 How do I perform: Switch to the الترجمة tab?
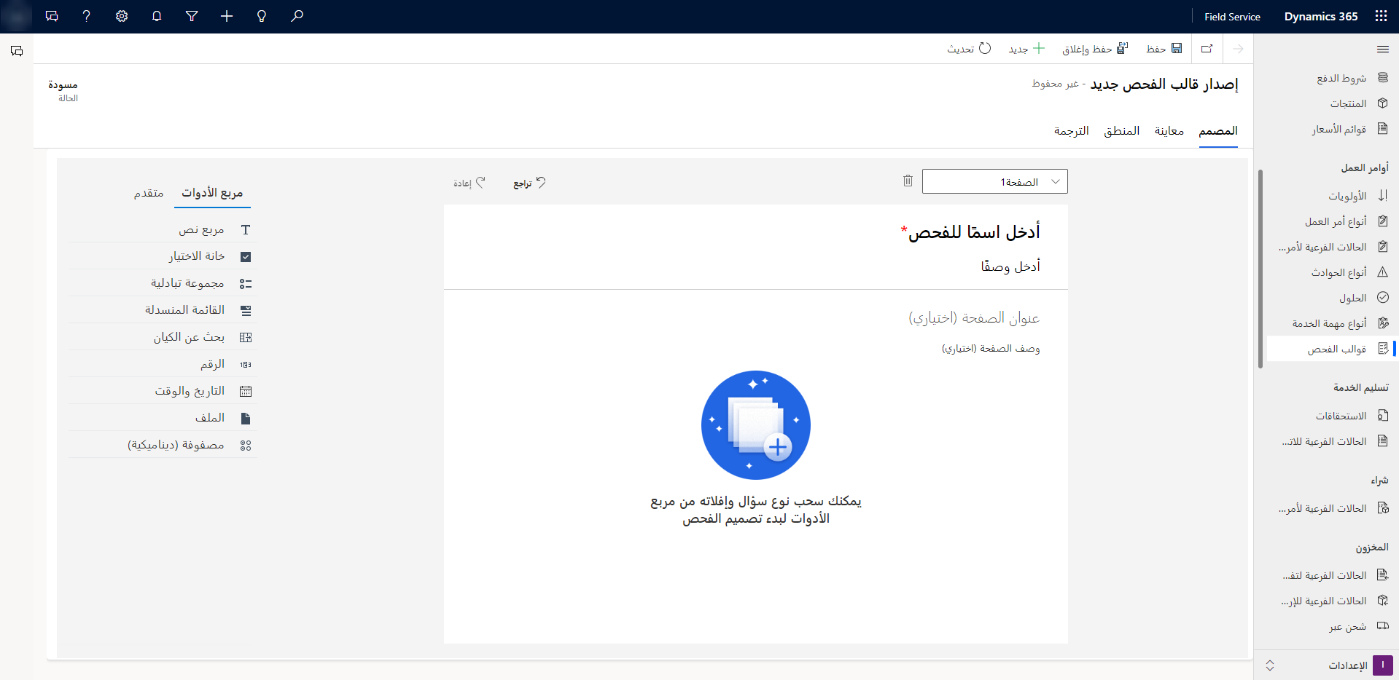tap(1071, 131)
